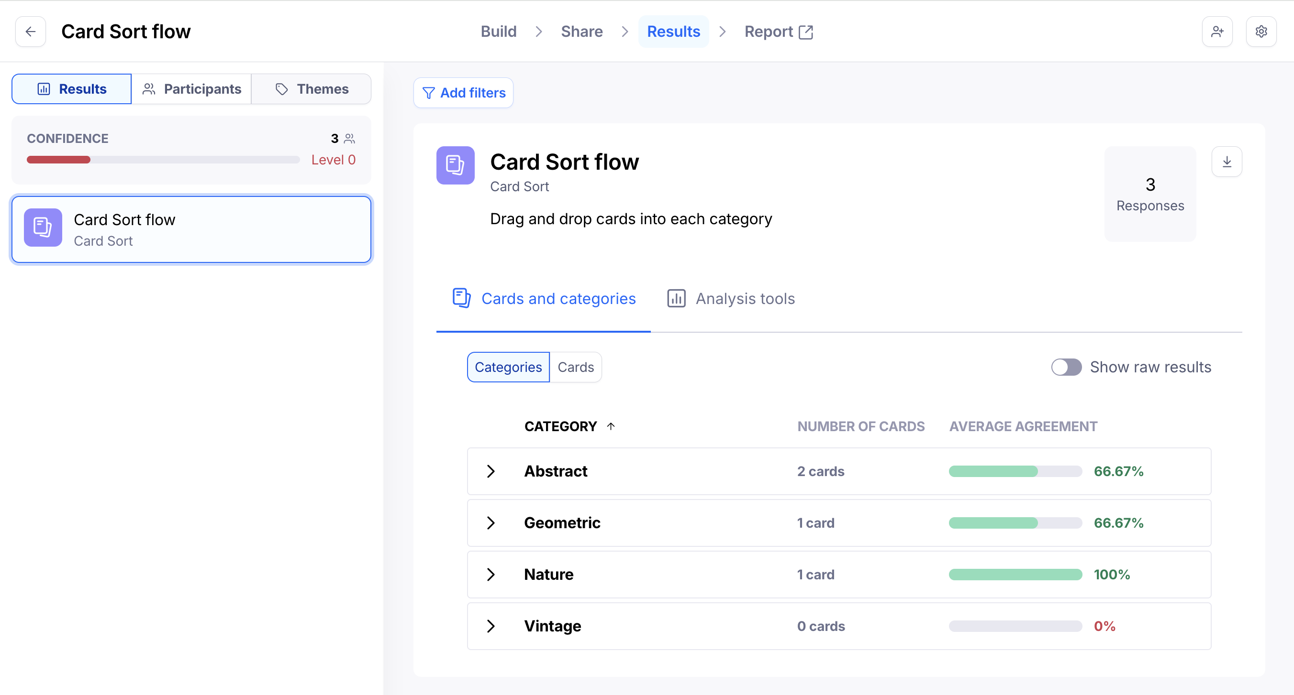Screen dimensions: 1294x695
Task: Toggle Show raw results switch
Action: click(x=1066, y=367)
